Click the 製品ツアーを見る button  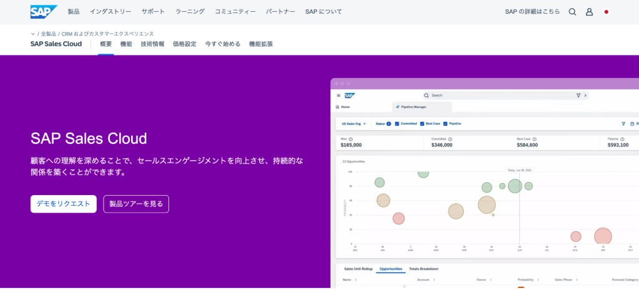click(x=136, y=204)
